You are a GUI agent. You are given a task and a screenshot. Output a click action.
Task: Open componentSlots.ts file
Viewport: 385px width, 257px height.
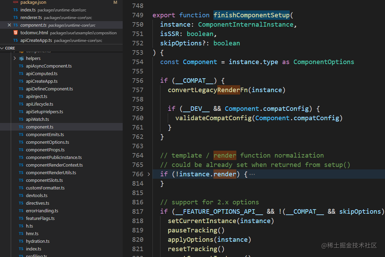44,180
